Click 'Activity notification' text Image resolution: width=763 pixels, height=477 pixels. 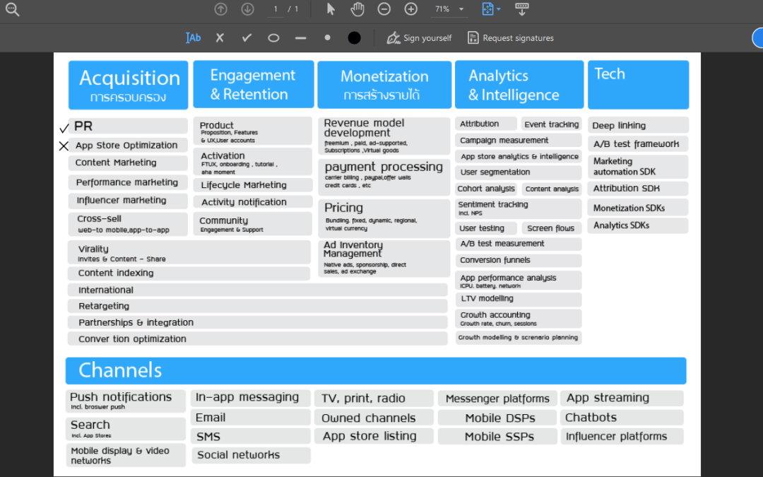coord(244,202)
